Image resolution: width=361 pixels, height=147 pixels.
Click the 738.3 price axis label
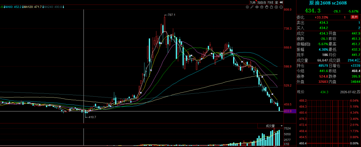tap(288, 28)
